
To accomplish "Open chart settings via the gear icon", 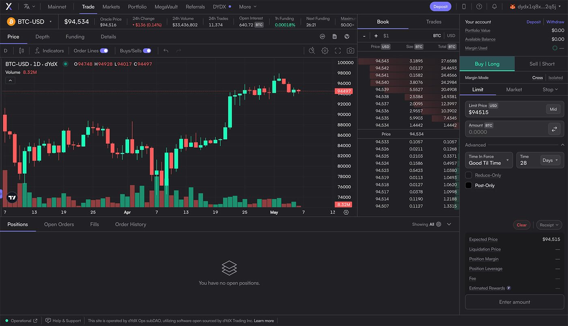I will [325, 50].
